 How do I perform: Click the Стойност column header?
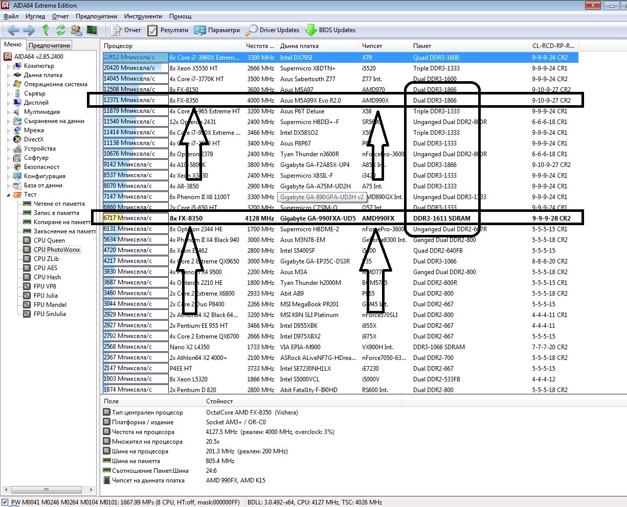303,401
